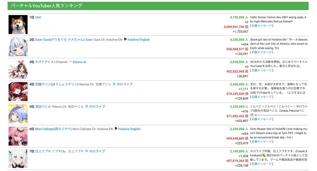Screen dimensions: 317x171
Task: Click the Obit channel name link
Action: point(38,17)
